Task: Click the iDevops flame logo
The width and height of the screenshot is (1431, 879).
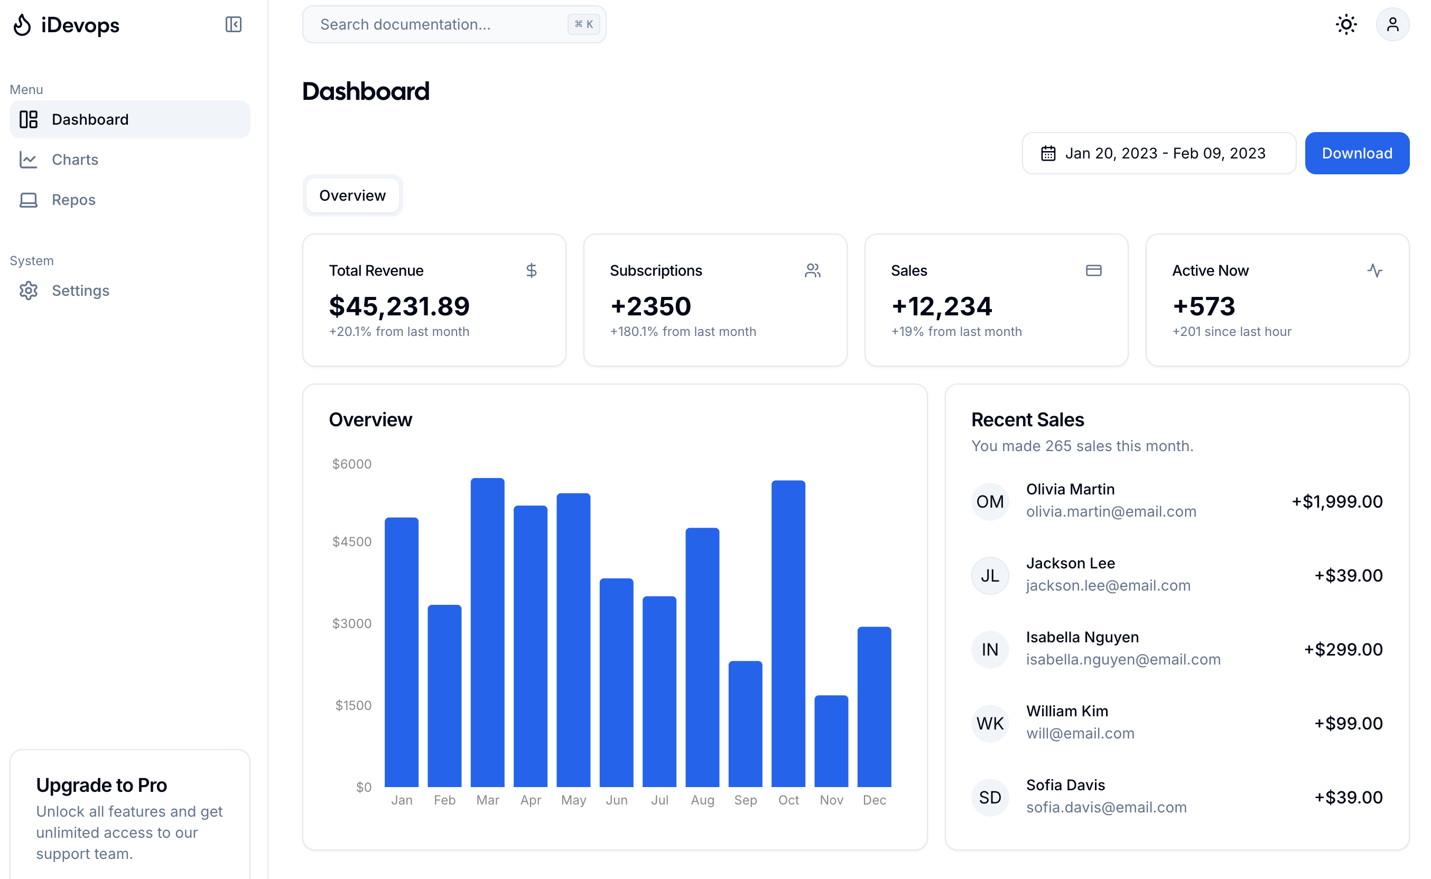Action: [22, 25]
